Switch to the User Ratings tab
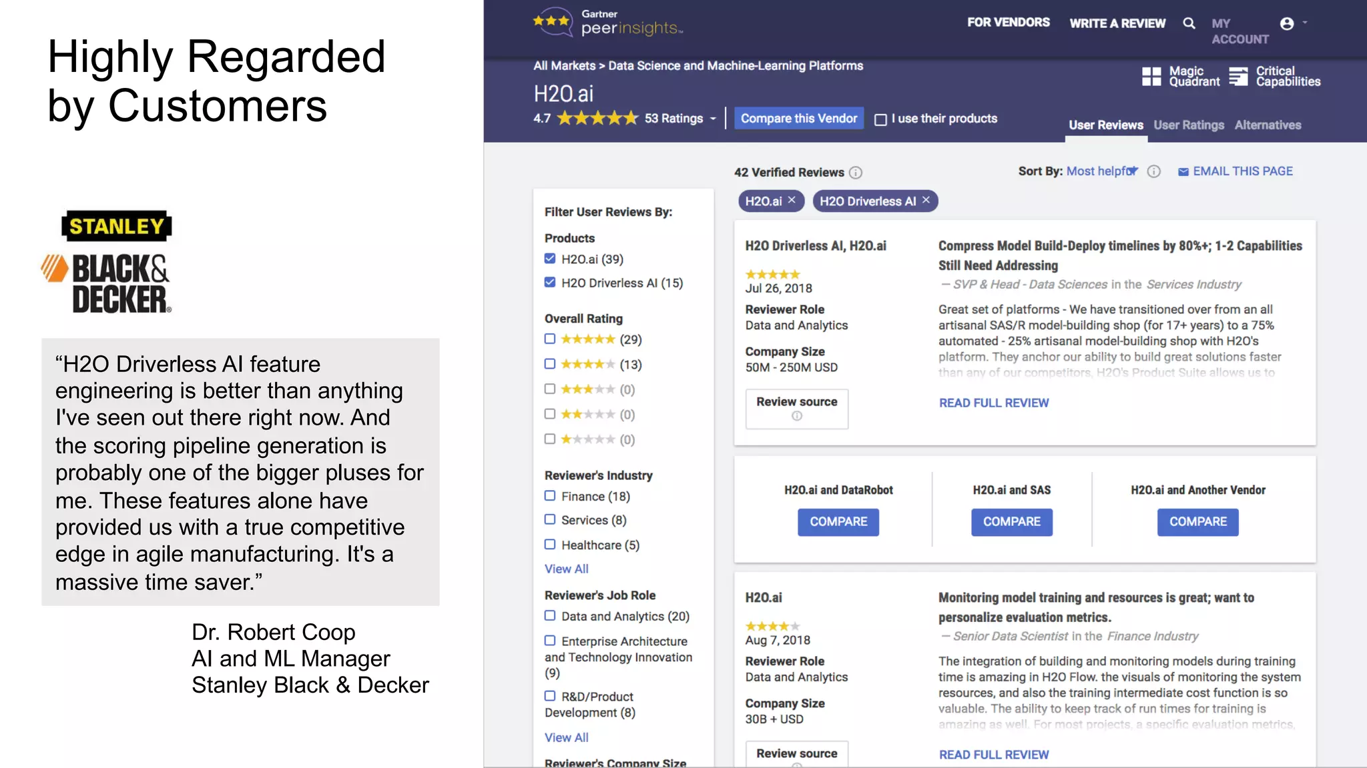 pyautogui.click(x=1189, y=125)
